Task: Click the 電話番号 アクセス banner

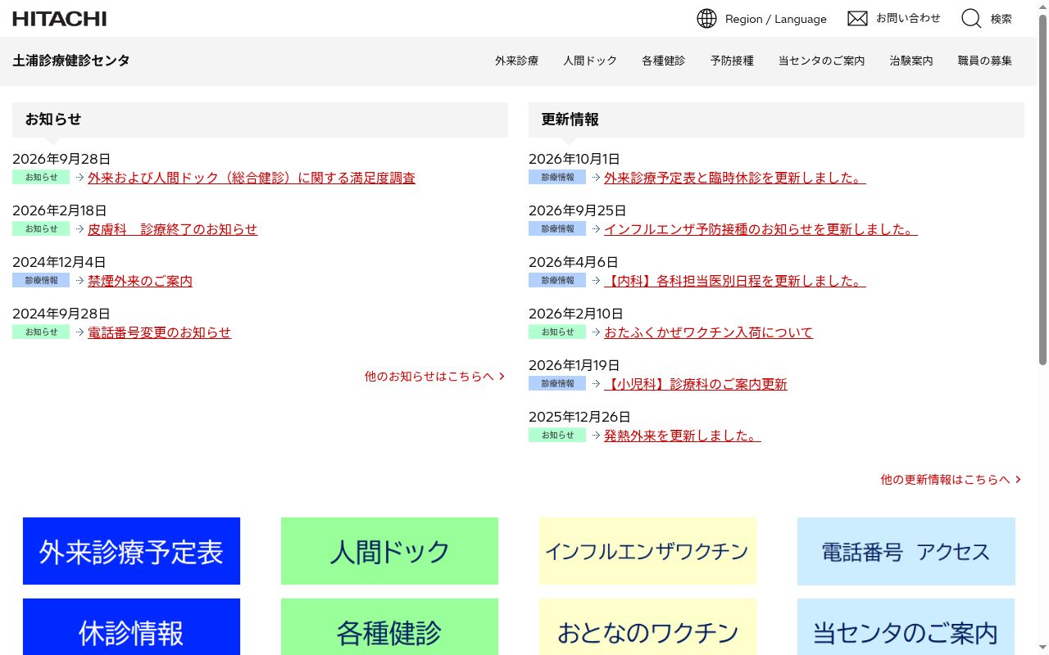Action: 906,551
